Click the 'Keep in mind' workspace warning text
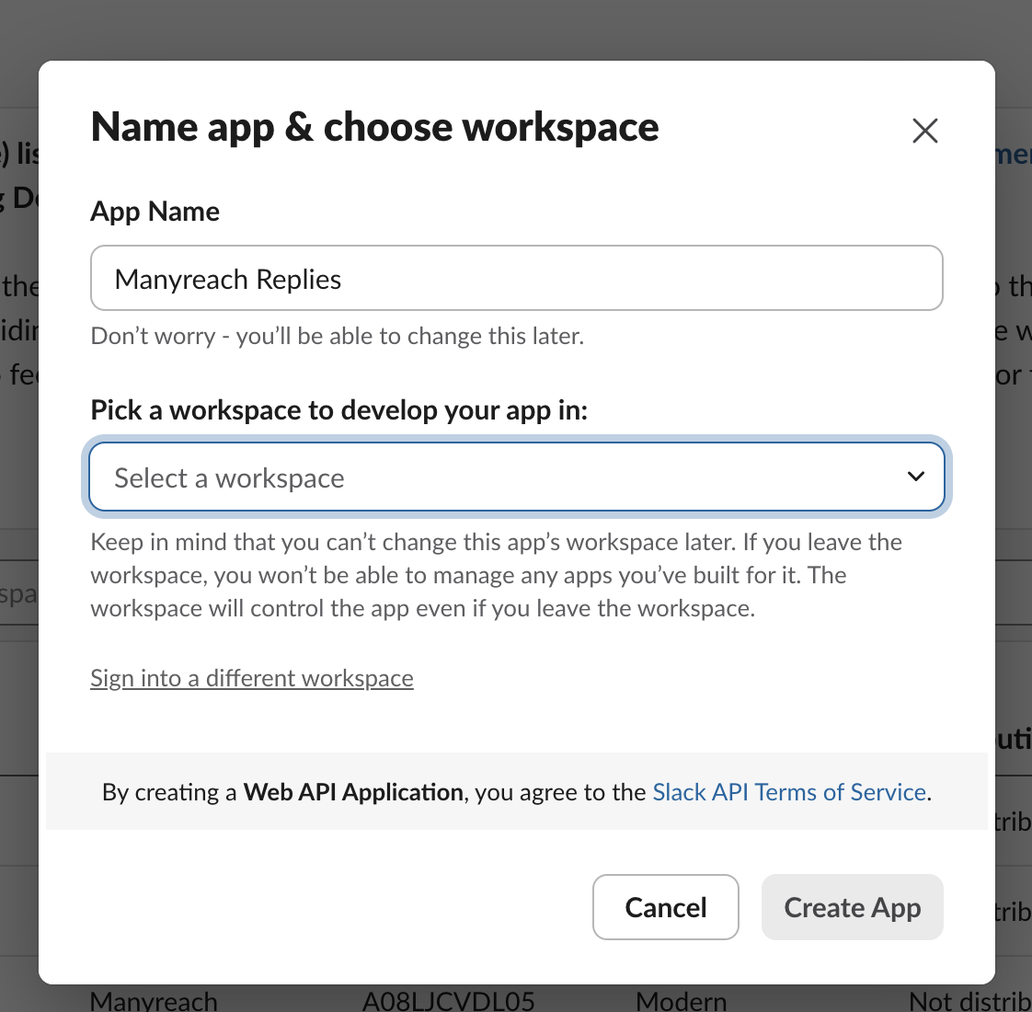Screen dimensions: 1032x1012 click(497, 575)
